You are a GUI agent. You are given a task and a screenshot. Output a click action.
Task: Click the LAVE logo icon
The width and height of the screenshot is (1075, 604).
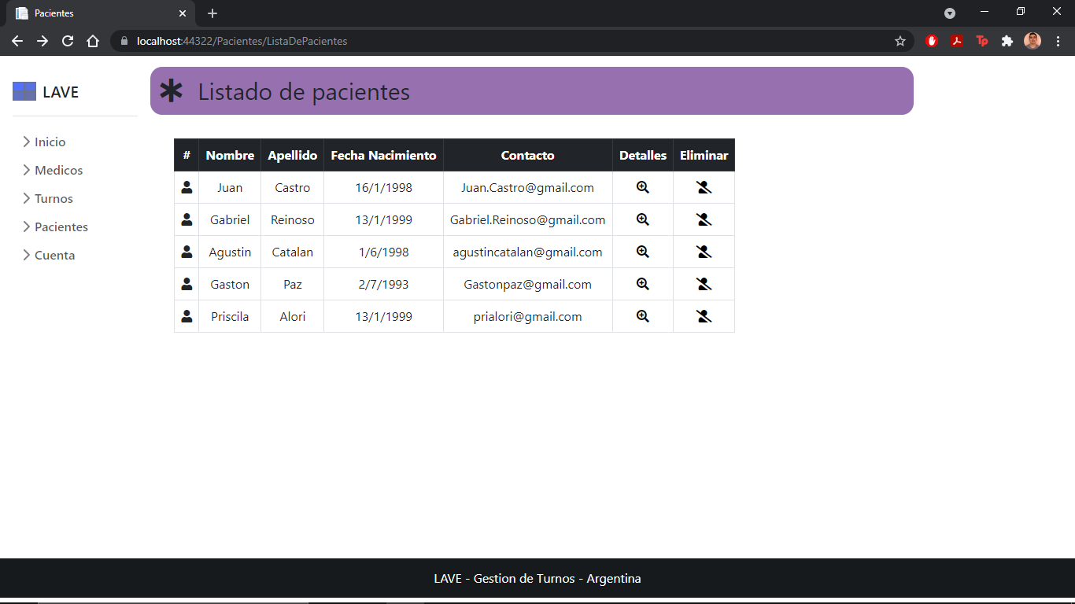pos(24,91)
